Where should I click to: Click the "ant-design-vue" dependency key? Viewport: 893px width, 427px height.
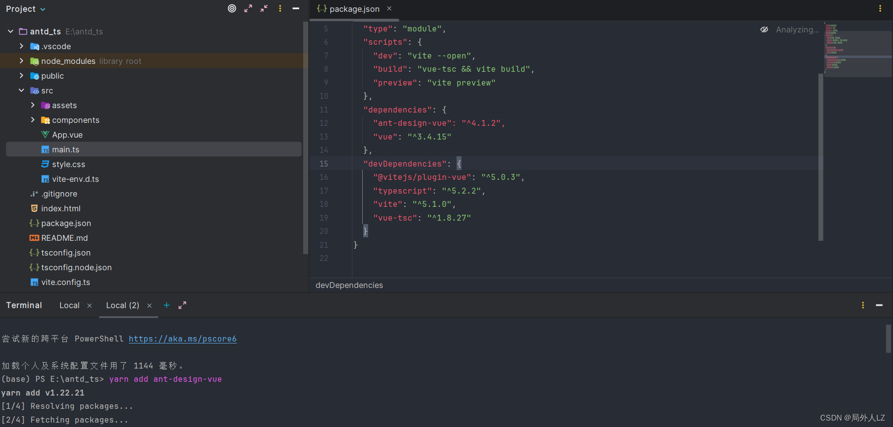tap(412, 123)
